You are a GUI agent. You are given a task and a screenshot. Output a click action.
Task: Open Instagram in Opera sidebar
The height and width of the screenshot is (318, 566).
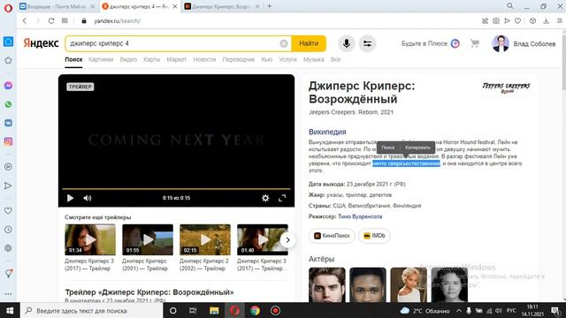(8, 141)
